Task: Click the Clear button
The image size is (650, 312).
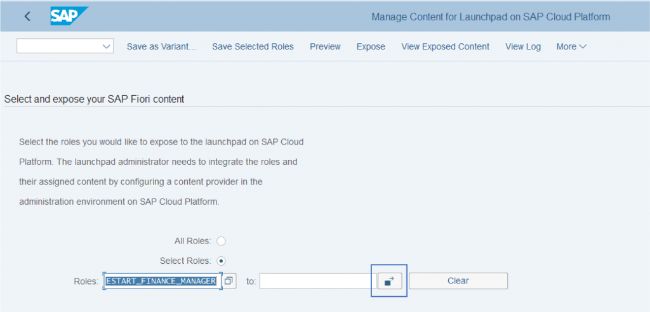Action: click(x=458, y=281)
